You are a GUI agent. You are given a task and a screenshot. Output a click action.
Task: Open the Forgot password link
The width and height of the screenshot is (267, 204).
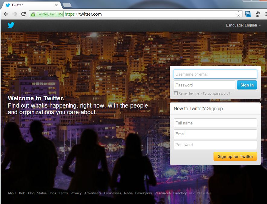(x=216, y=93)
